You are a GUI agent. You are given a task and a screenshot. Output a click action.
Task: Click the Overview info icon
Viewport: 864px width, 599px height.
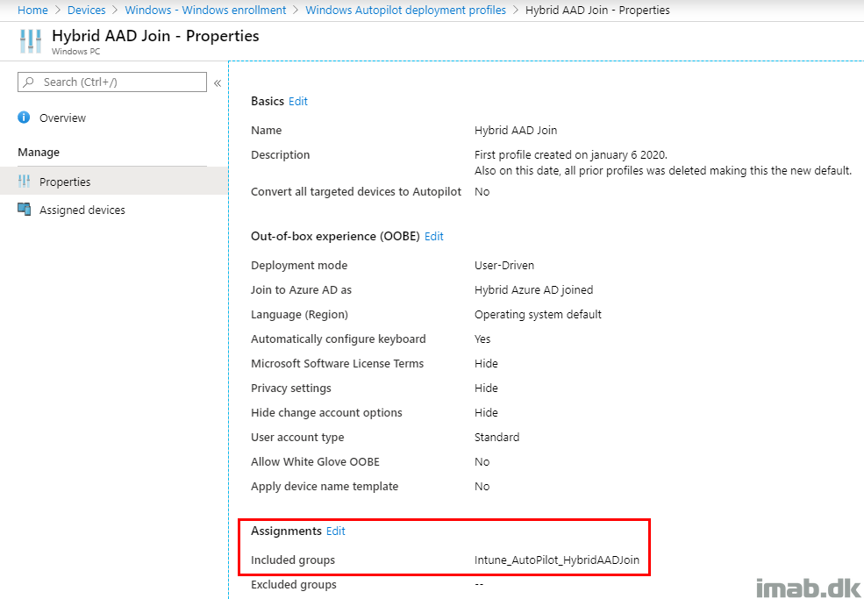(x=24, y=118)
